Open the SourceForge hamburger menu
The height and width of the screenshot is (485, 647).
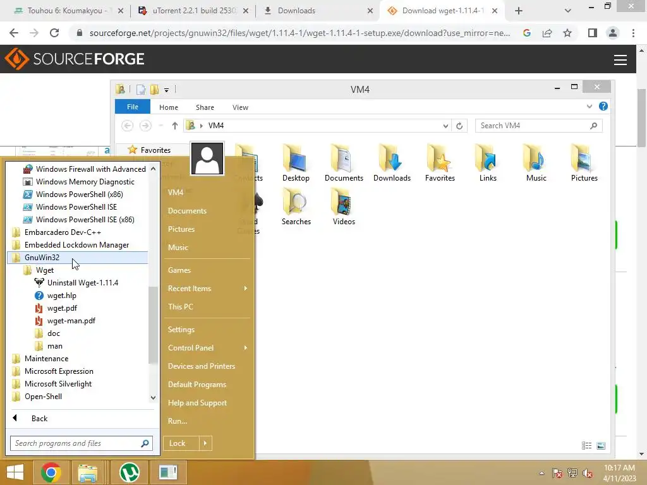pyautogui.click(x=620, y=60)
